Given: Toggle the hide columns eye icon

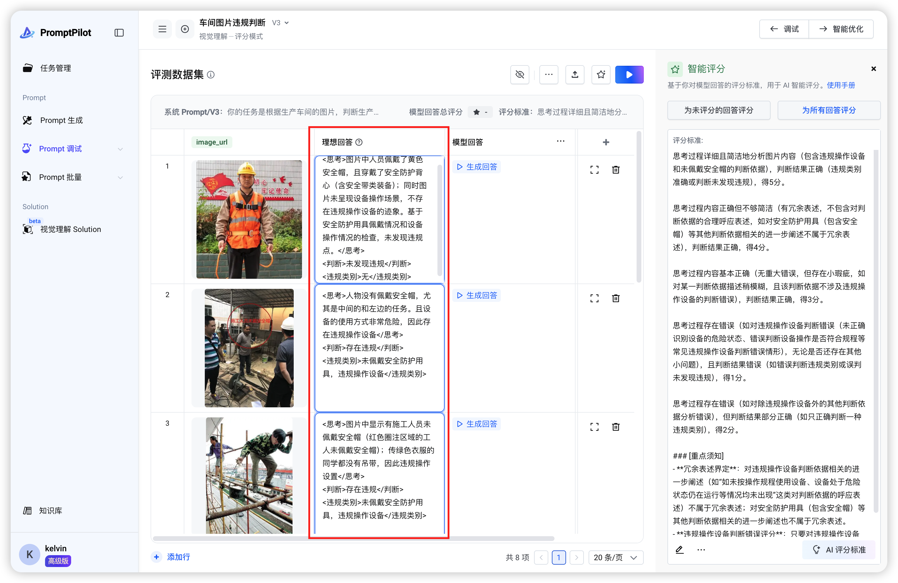Looking at the screenshot, I should pyautogui.click(x=520, y=74).
